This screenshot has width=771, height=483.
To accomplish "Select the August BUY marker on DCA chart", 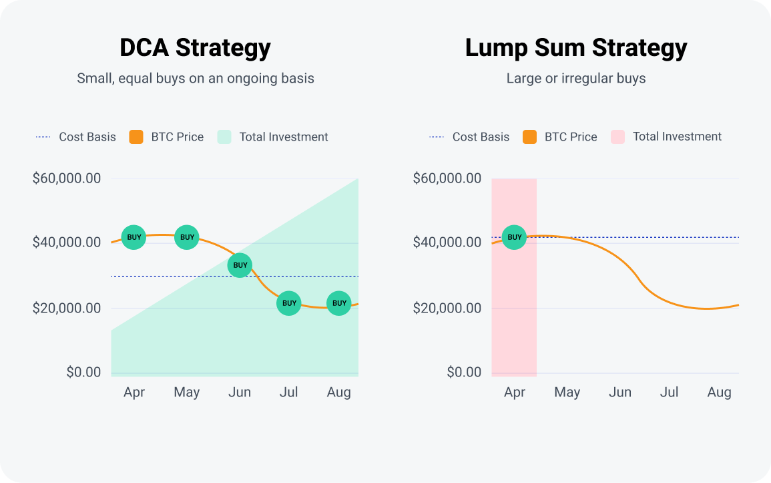I will [339, 303].
